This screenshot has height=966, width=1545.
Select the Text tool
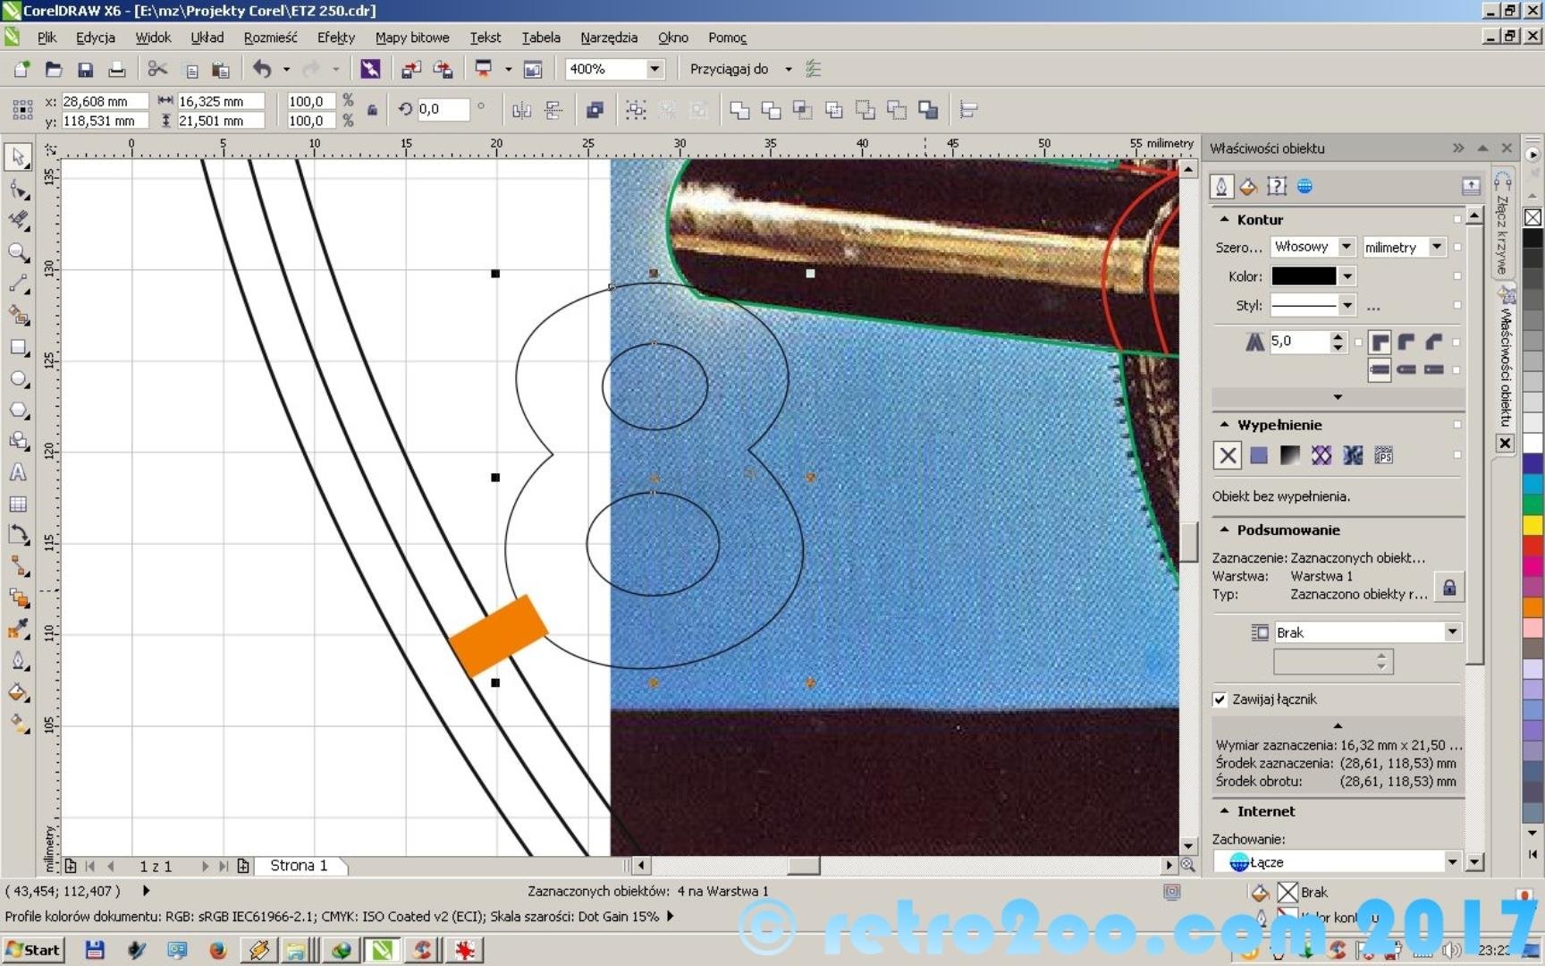click(x=18, y=472)
